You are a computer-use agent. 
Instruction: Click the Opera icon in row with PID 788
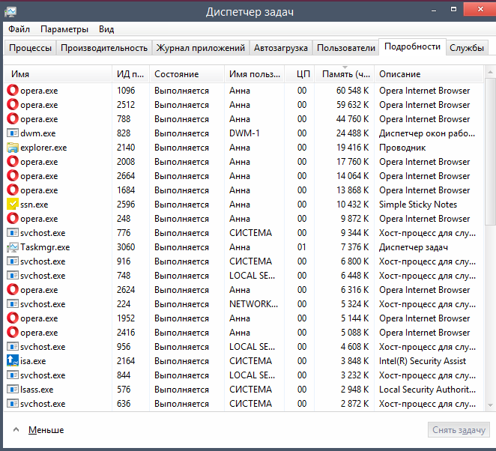click(x=13, y=118)
